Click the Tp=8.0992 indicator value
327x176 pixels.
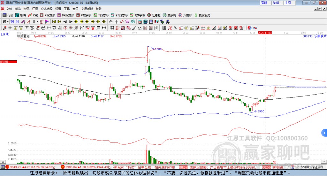point(40,36)
